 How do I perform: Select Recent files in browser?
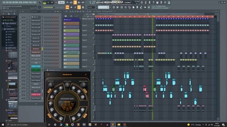tap(9, 20)
